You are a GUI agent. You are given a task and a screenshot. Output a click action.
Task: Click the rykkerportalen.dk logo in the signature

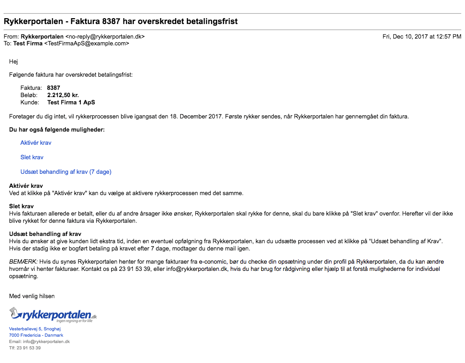coord(53,314)
